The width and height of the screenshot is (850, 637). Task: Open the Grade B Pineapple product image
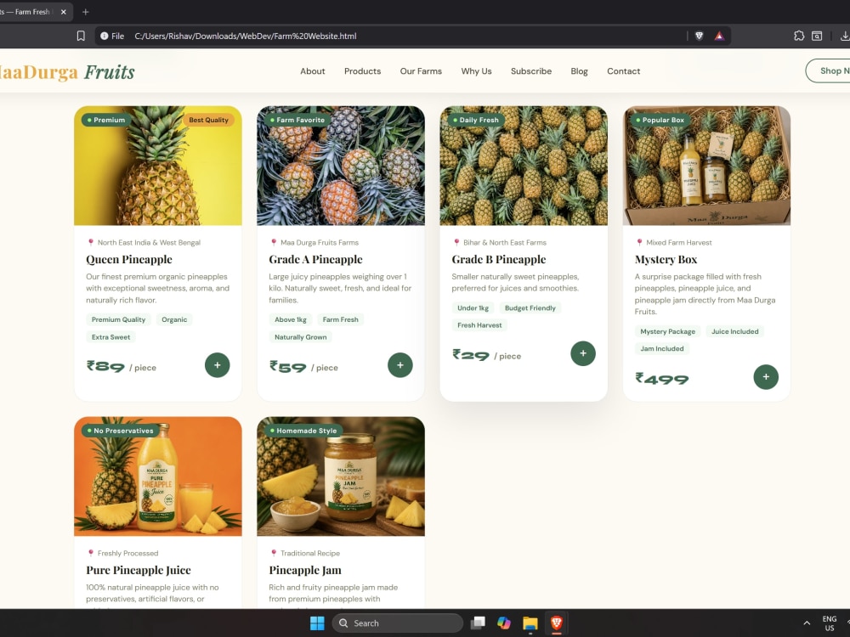coord(524,166)
